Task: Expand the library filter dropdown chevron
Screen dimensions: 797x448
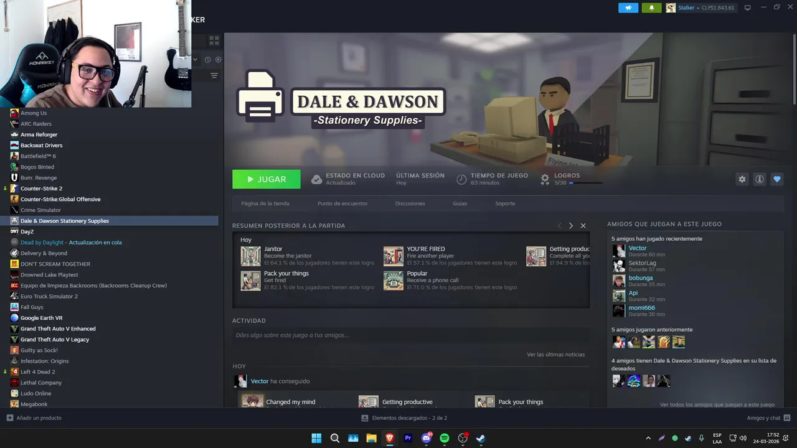Action: [x=196, y=60]
